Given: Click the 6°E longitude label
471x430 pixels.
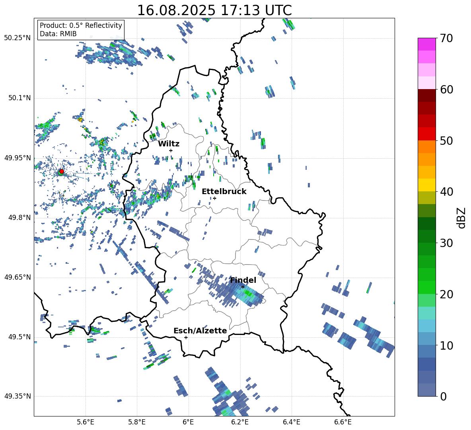Looking at the screenshot, I should pyautogui.click(x=188, y=422).
